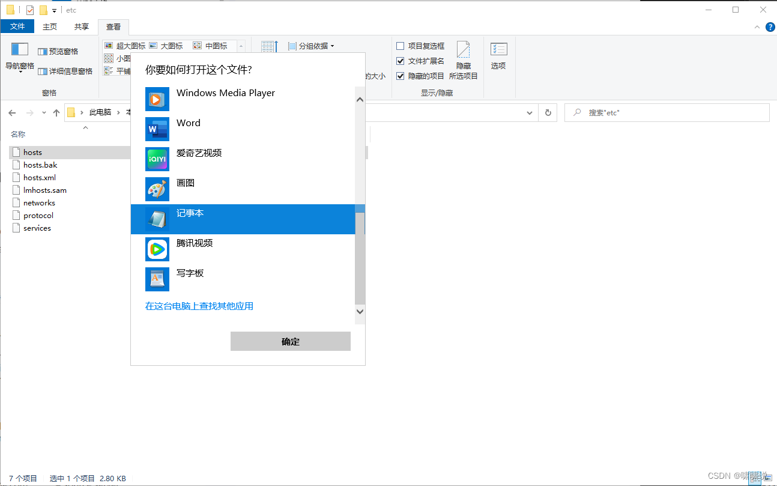
Task: Select the 查看 (View) tab
Action: click(x=113, y=26)
